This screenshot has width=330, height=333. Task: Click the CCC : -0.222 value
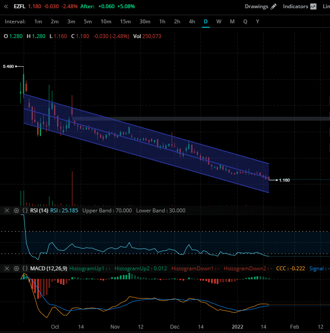click(291, 269)
